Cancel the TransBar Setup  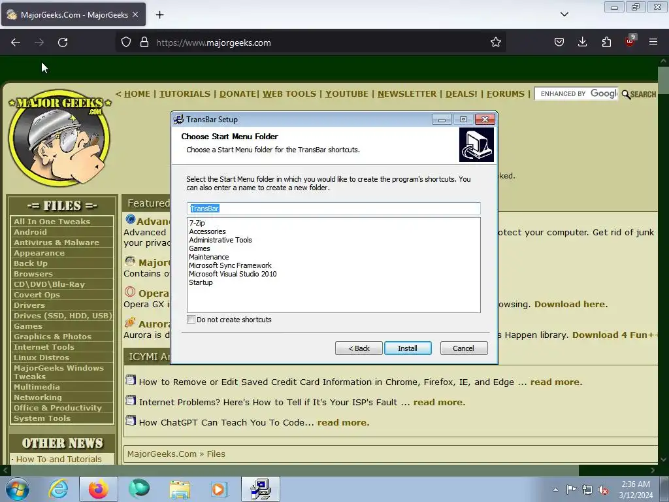click(x=463, y=348)
